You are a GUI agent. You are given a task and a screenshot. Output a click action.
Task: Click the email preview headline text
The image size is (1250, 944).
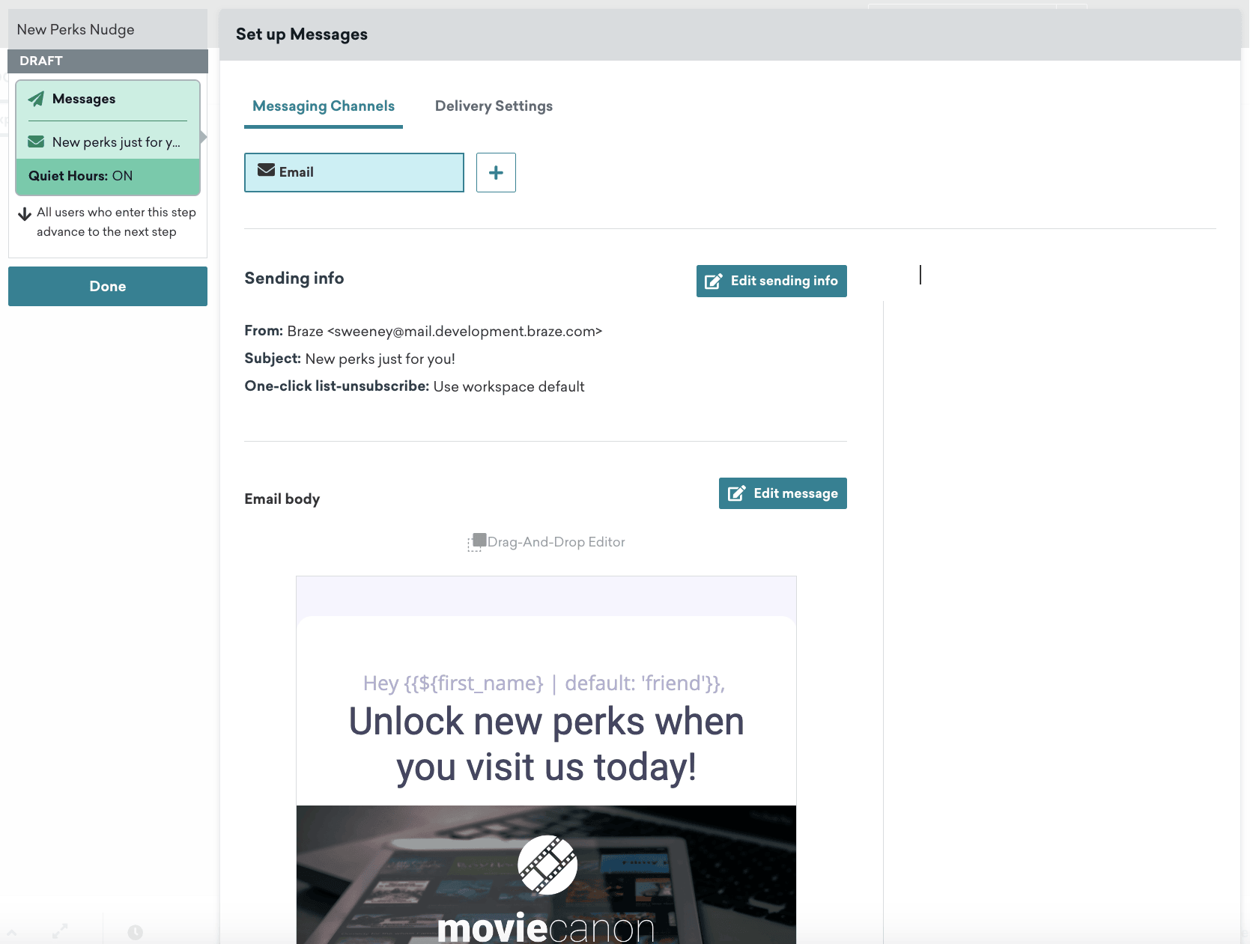click(546, 744)
